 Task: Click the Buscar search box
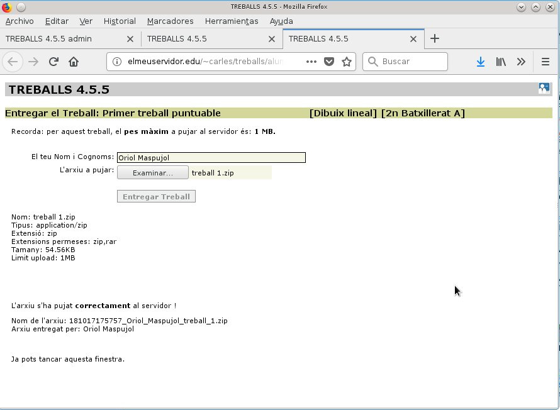pyautogui.click(x=405, y=62)
